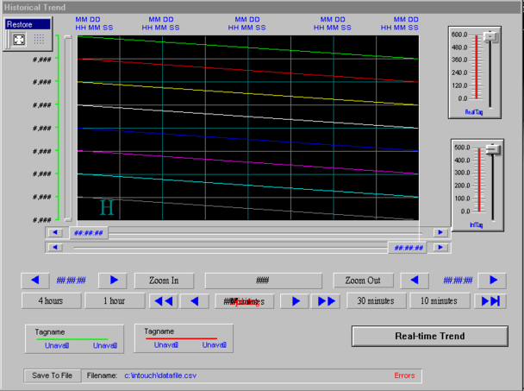
Task: Click the rightmost blue right arrow in zoom row
Action: click(x=492, y=281)
